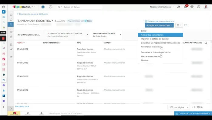The image size is (212, 120).
Task: Sort by FECHA column header
Action: (x=21, y=43)
